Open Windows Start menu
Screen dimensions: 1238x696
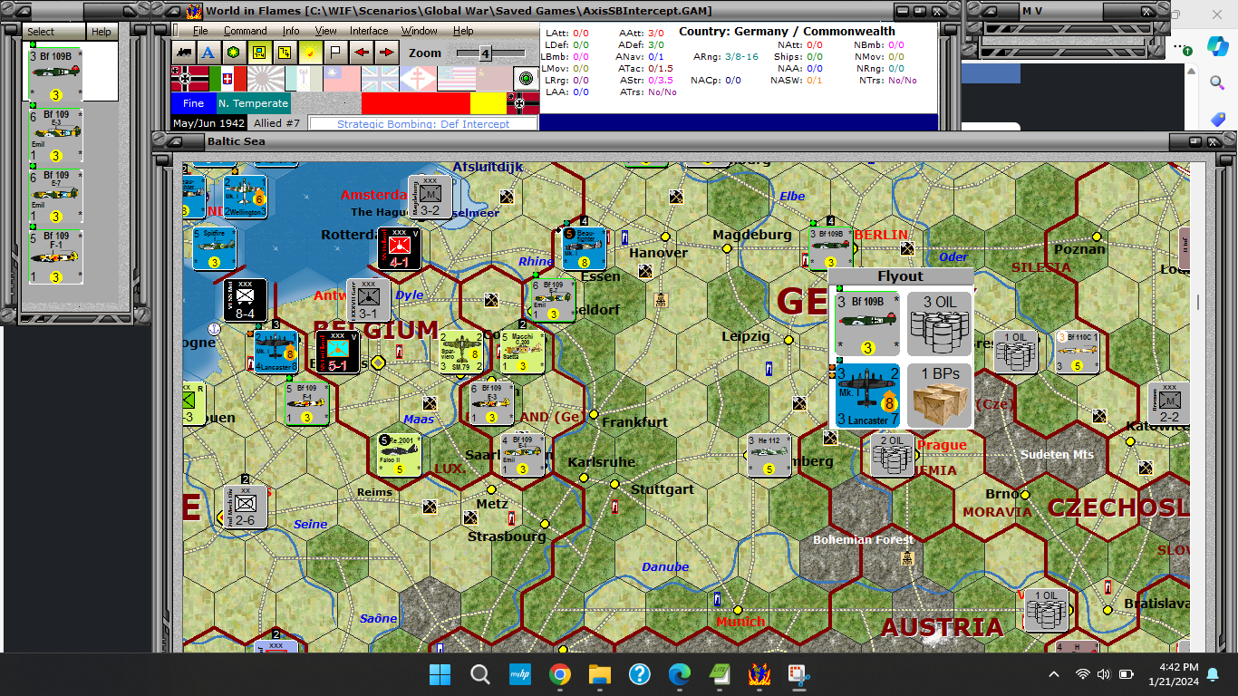tap(440, 674)
